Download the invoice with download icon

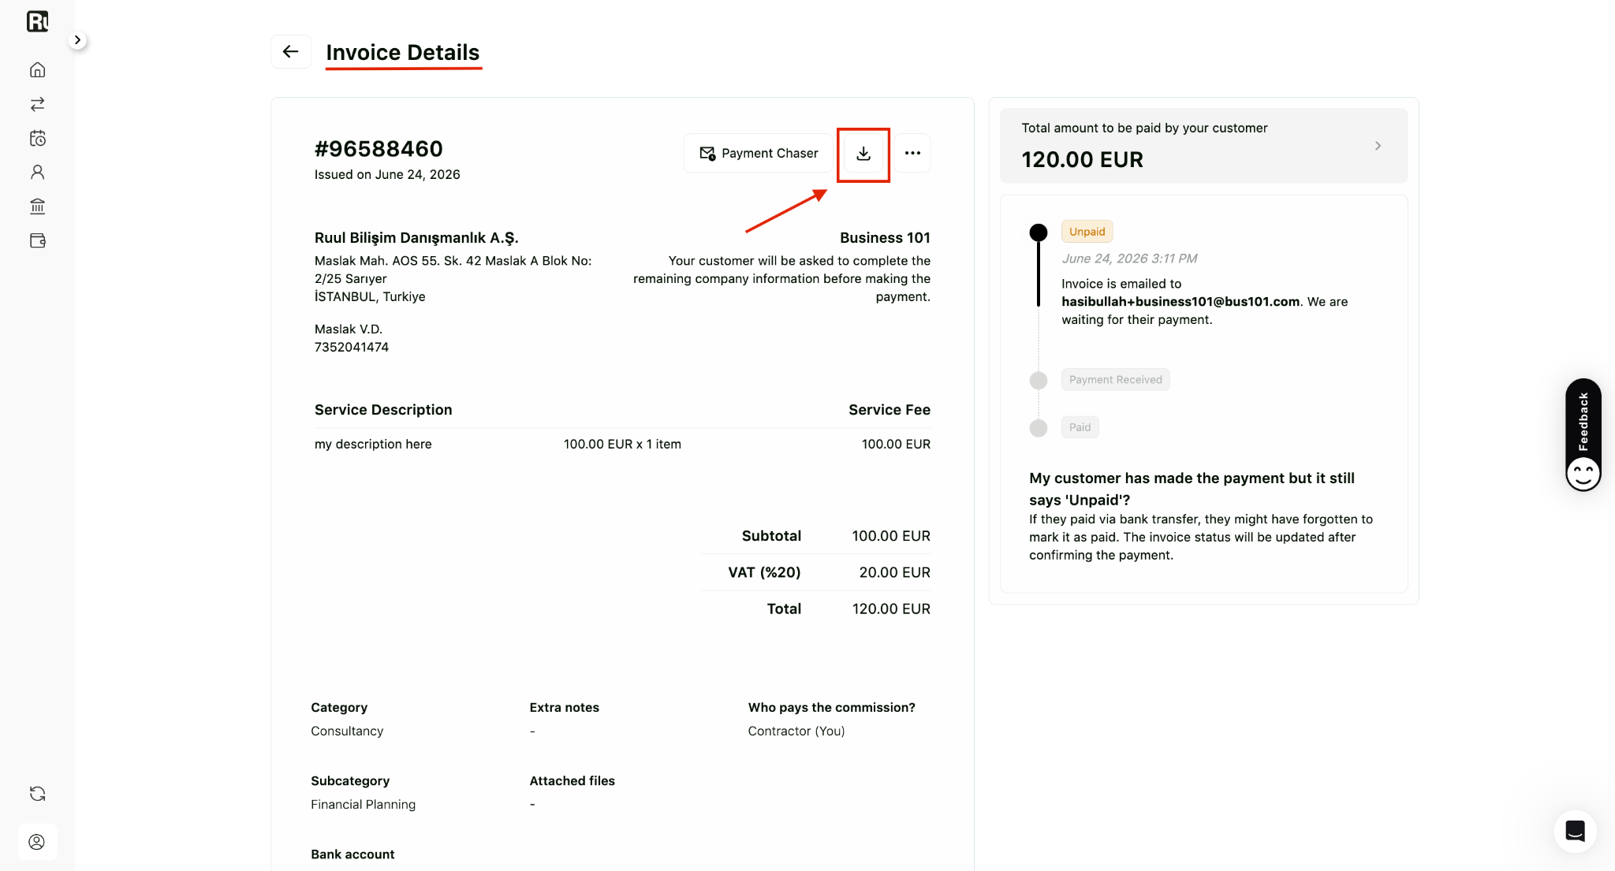pyautogui.click(x=863, y=153)
